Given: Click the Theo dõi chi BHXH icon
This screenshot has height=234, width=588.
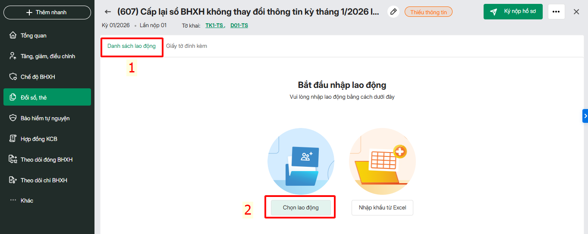Looking at the screenshot, I should tap(13, 180).
